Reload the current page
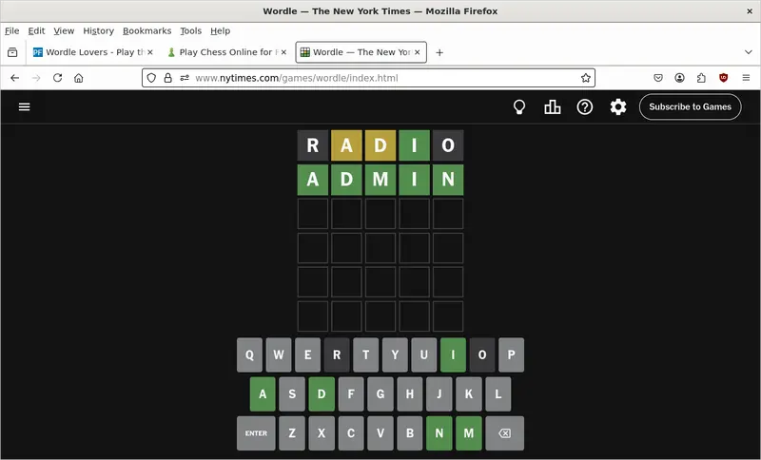Viewport: 761px width, 460px height. (x=57, y=78)
